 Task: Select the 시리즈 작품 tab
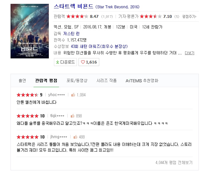tap(107, 81)
